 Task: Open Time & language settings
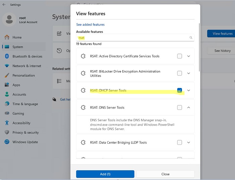(x=24, y=104)
